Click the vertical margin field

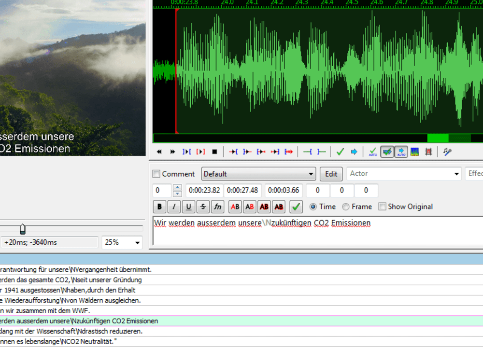pyautogui.click(x=366, y=191)
